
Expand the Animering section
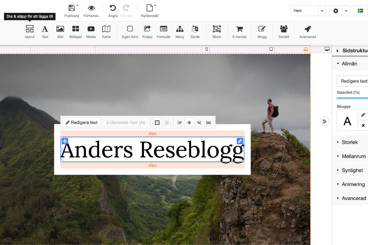coord(350,184)
